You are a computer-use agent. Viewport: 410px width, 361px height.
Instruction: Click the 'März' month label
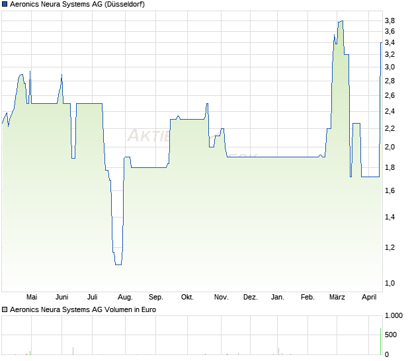[337, 297]
